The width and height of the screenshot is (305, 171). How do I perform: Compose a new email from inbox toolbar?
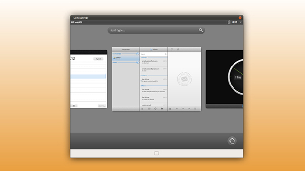pos(149,109)
